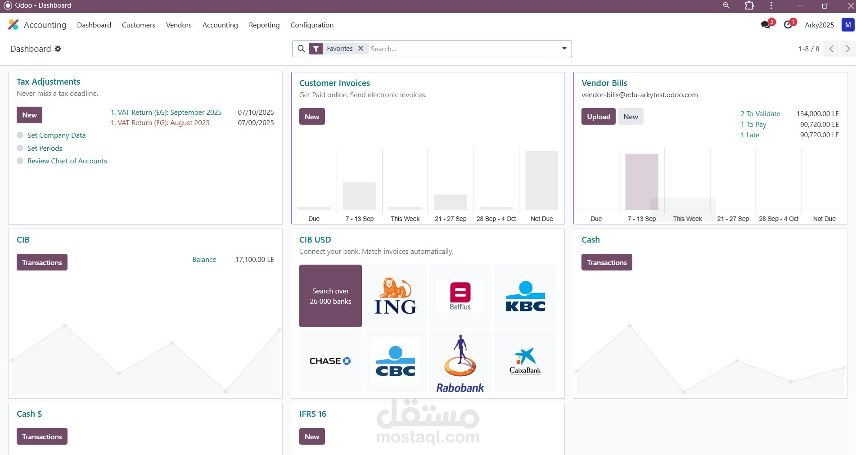Click Search over 26 000 banks tile
This screenshot has width=856, height=455.
point(330,296)
